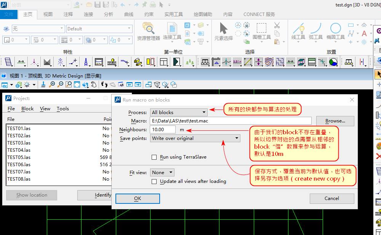Open the line style 0 dropdown
Image resolution: width=381 pixels, height=235 pixels.
click(45, 40)
